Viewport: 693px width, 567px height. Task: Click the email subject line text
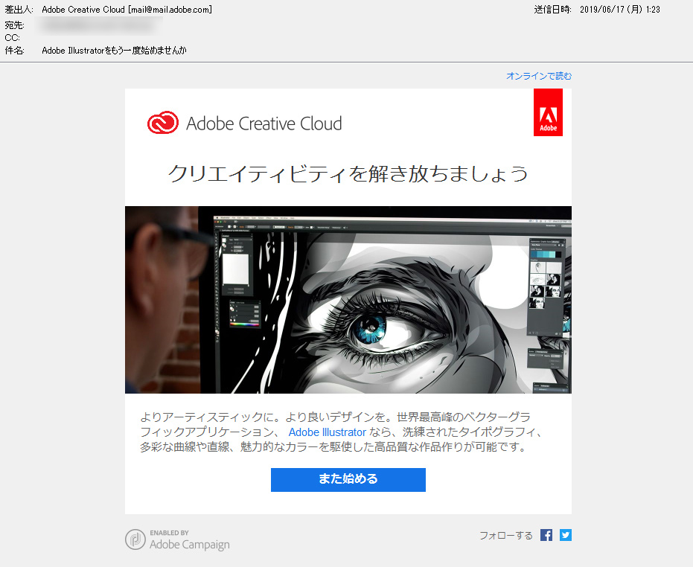(114, 51)
